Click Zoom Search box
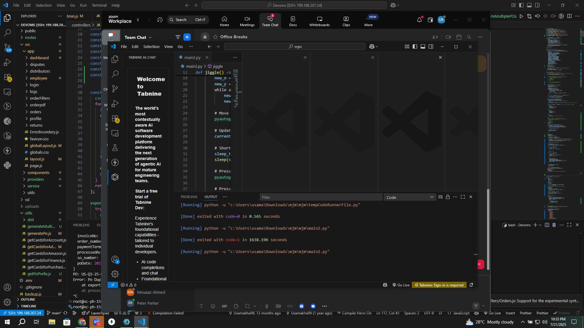 (x=188, y=20)
